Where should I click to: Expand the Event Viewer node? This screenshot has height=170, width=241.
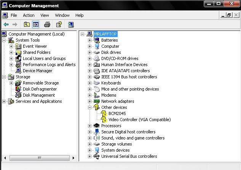click(x=11, y=46)
